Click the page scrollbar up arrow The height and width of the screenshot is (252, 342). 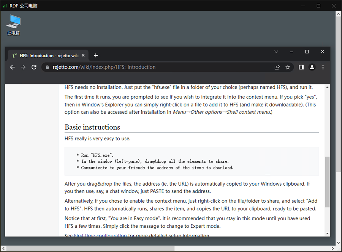click(x=328, y=87)
